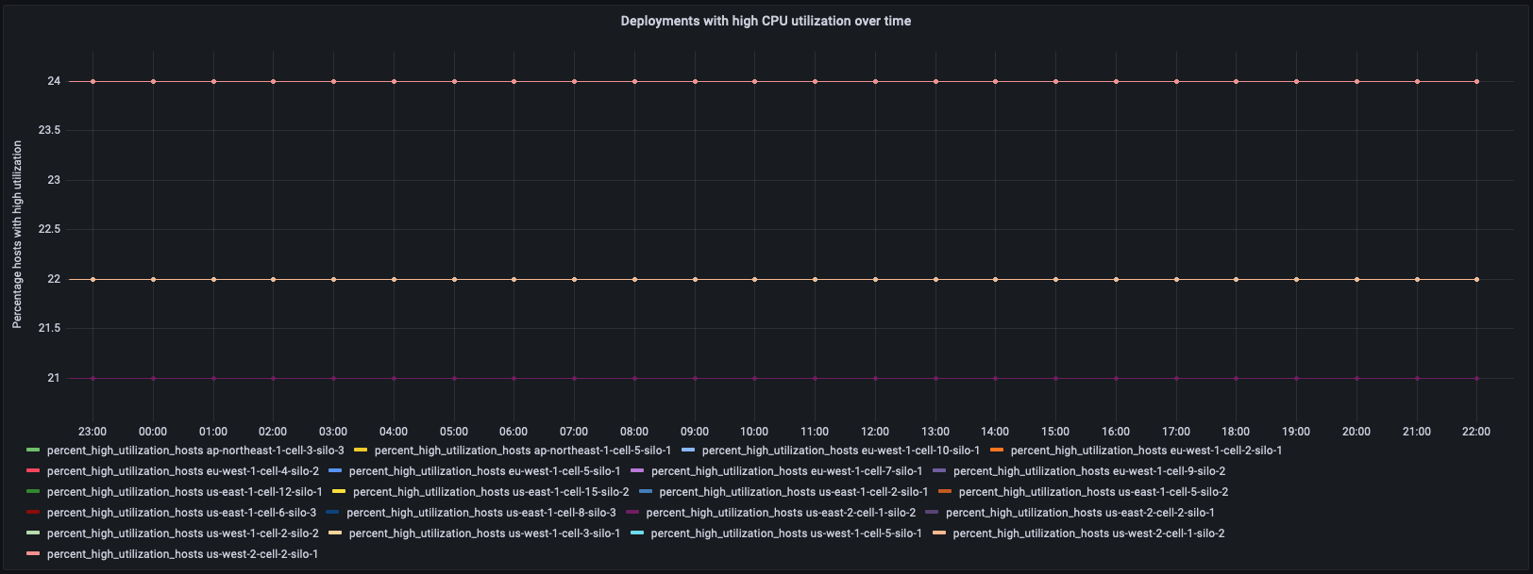Click the 18:00 data point on the 21 line

(1236, 378)
